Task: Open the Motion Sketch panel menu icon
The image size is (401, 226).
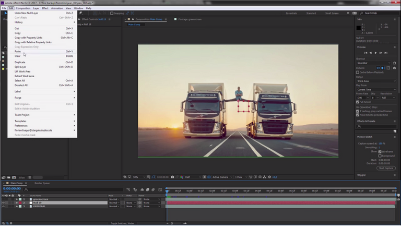Action: point(395,137)
